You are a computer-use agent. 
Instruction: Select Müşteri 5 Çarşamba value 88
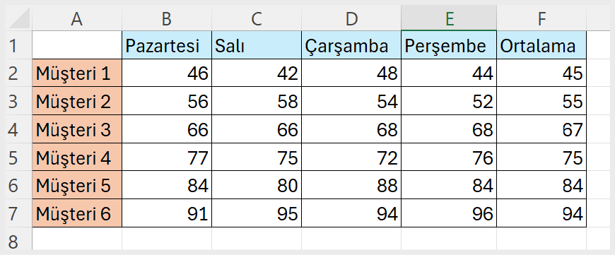click(x=351, y=185)
